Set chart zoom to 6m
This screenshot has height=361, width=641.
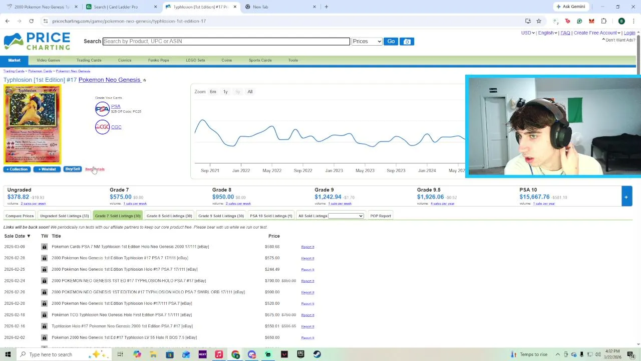pyautogui.click(x=213, y=92)
